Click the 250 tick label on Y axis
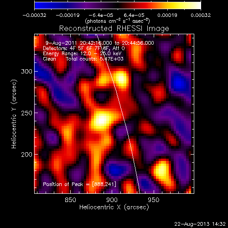This screenshot has width=228, height=228. [26, 113]
